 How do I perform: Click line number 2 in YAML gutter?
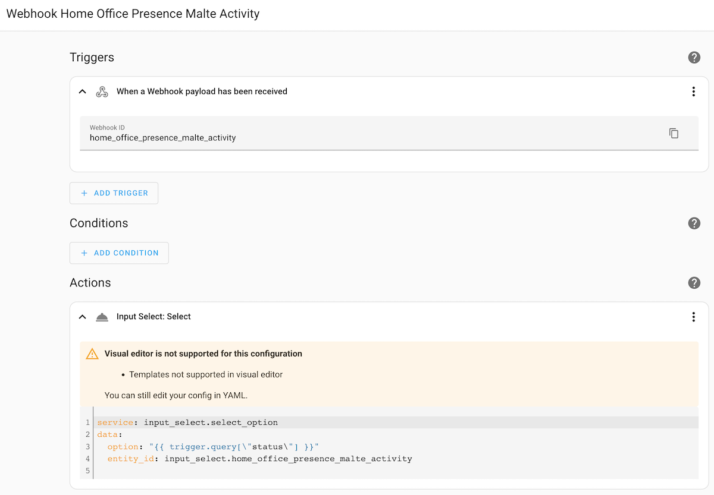click(87, 434)
